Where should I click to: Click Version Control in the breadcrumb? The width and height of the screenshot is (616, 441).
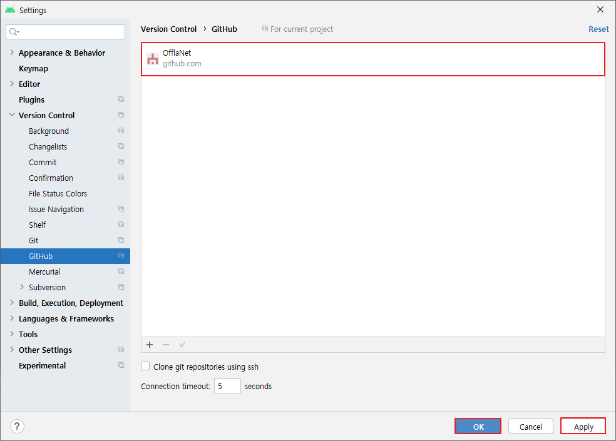tap(168, 29)
